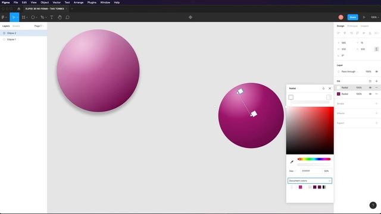
Task: Open the Figma main menu icon in toolbar
Action: (3, 17)
